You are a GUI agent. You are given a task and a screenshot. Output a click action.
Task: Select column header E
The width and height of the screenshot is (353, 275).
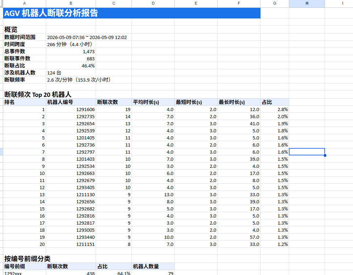(x=196, y=4)
